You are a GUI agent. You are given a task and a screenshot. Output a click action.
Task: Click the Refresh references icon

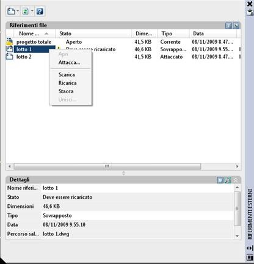pyautogui.click(x=25, y=11)
